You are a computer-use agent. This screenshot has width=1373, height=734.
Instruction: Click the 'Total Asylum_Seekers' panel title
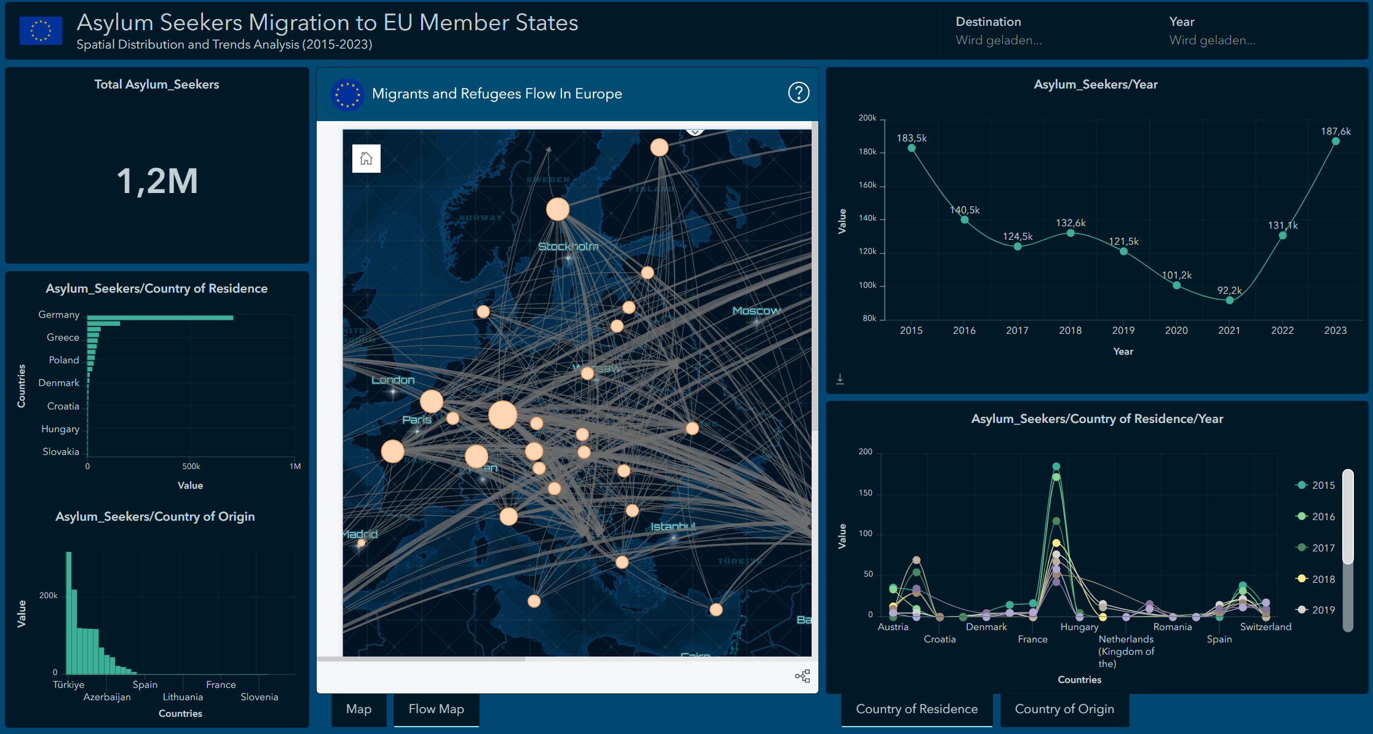pos(157,84)
